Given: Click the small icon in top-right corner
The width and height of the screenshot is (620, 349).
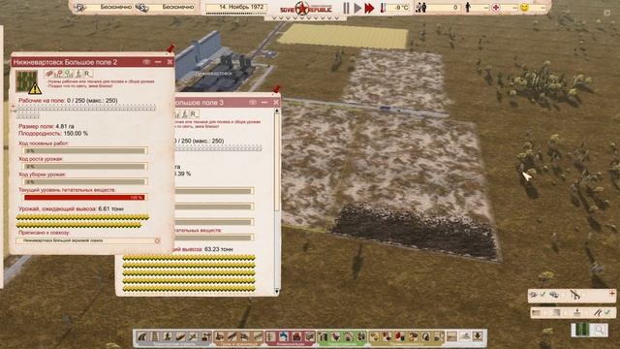Looking at the screenshot, I should [x=607, y=13].
